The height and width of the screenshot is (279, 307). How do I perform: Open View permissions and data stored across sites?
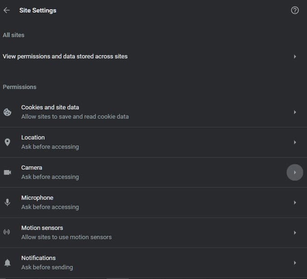coord(153,56)
